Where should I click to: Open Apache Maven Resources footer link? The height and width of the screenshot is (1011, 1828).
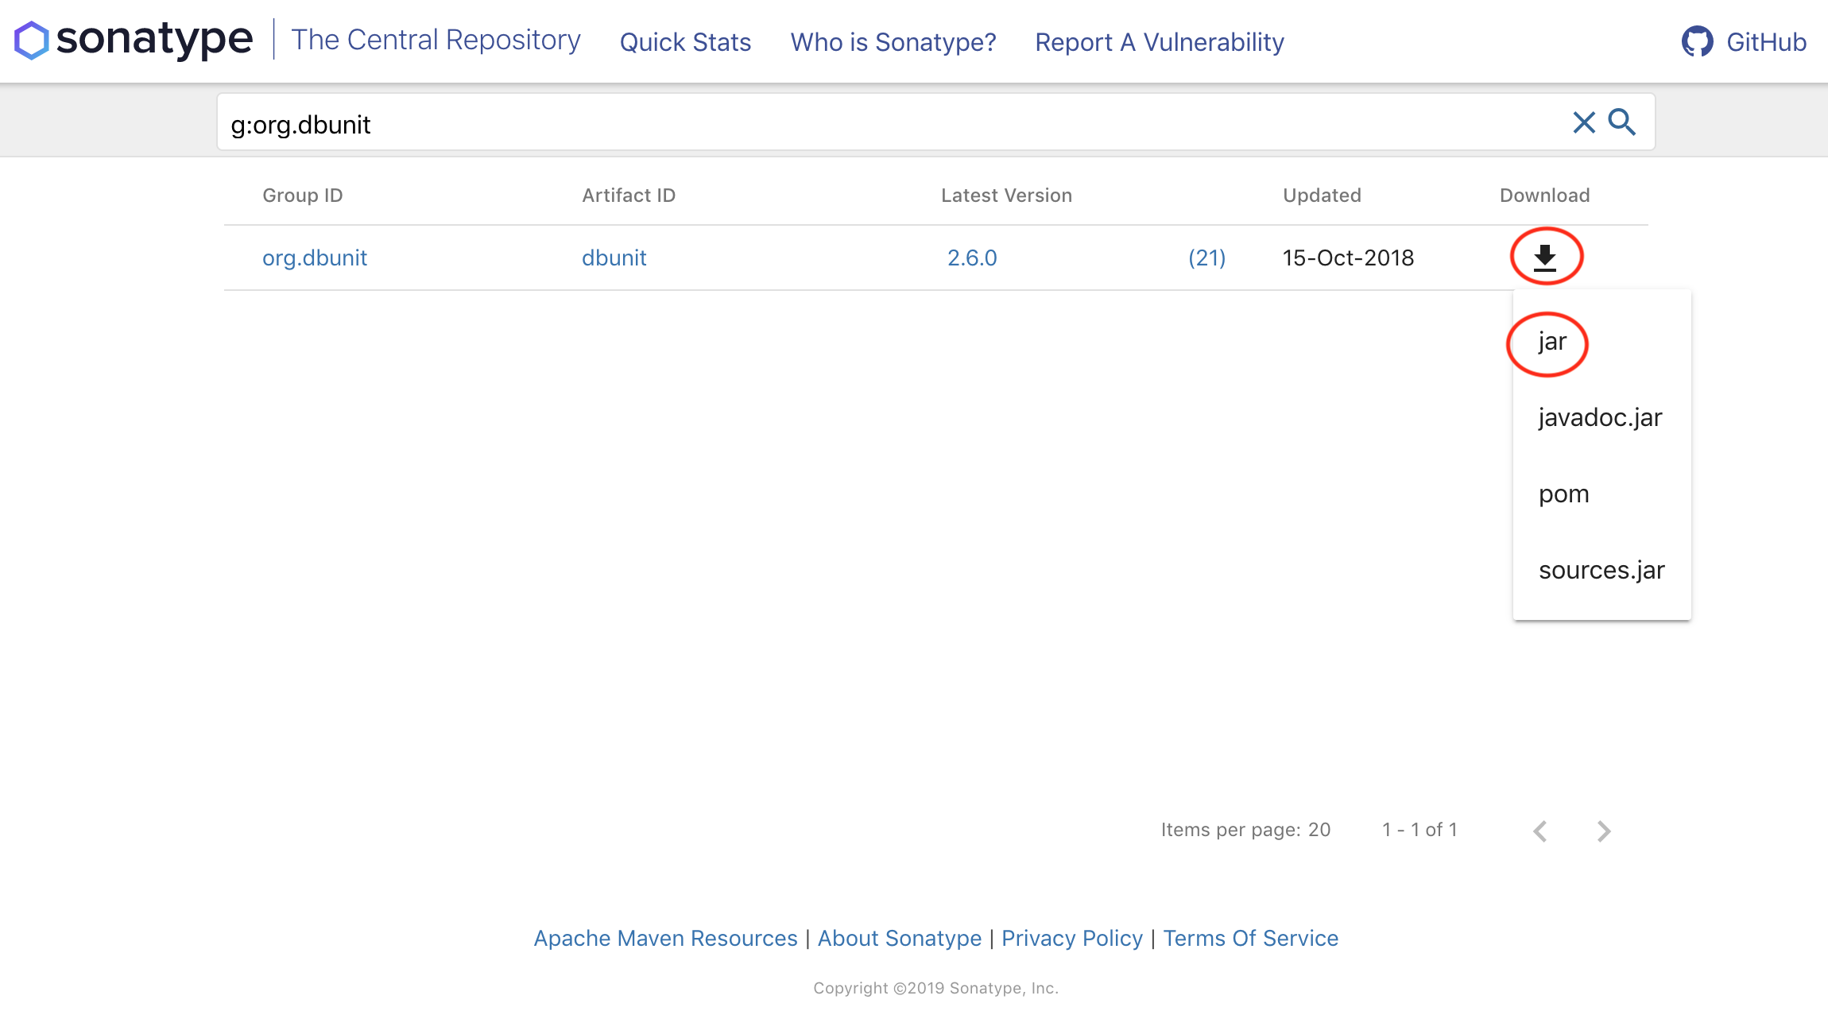point(665,938)
